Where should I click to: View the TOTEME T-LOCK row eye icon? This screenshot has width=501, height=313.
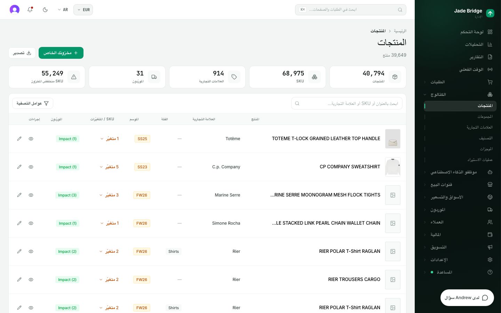[x=31, y=139]
